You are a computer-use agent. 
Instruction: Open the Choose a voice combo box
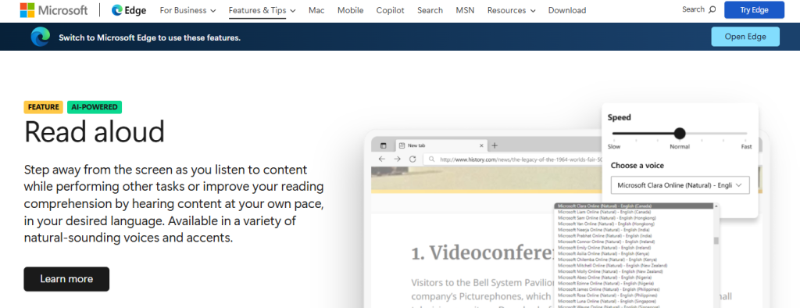pos(680,185)
